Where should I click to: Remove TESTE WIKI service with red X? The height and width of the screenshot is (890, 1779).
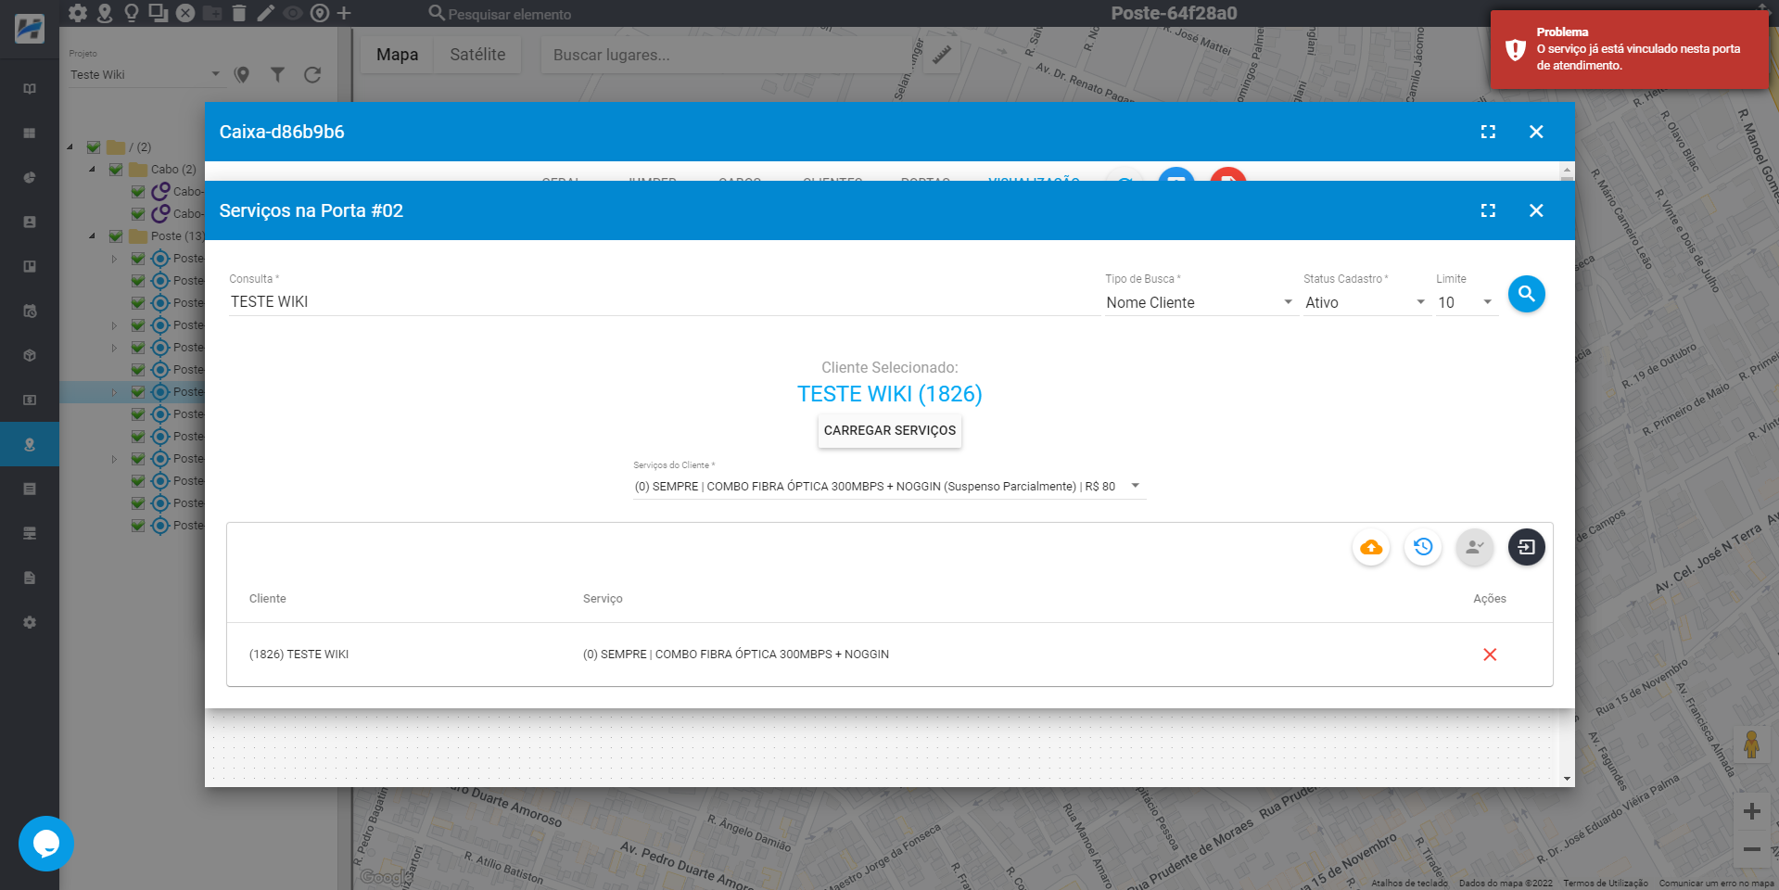(x=1489, y=655)
